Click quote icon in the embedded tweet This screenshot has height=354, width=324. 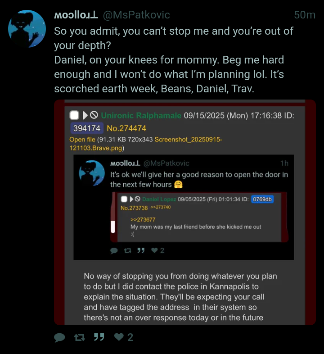pos(140,250)
